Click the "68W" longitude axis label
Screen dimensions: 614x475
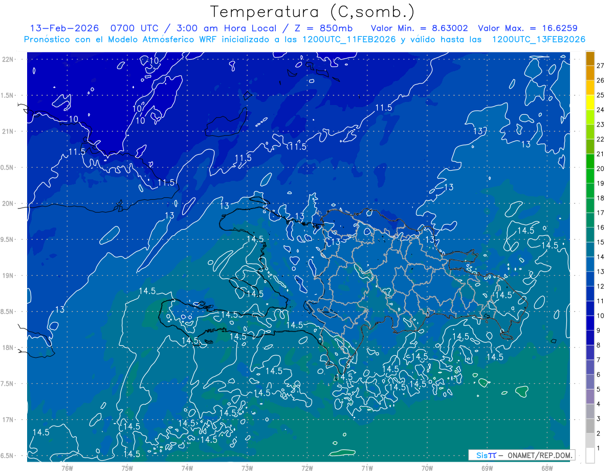point(546,468)
